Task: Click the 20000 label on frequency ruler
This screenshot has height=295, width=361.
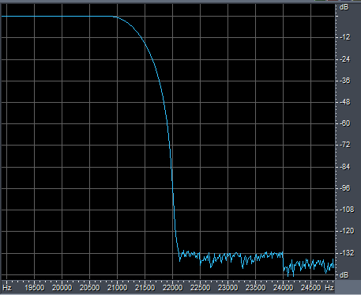Action: [x=62, y=287]
